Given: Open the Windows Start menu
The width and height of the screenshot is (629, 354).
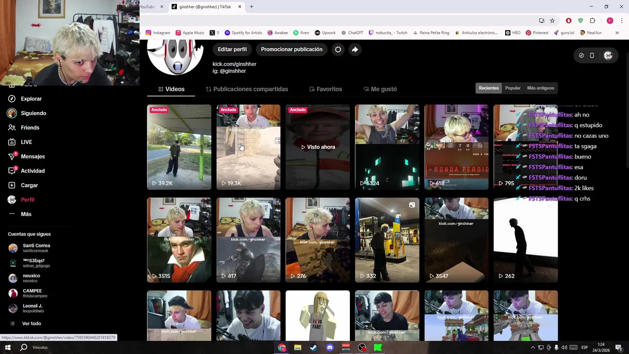Looking at the screenshot, I should [8, 348].
